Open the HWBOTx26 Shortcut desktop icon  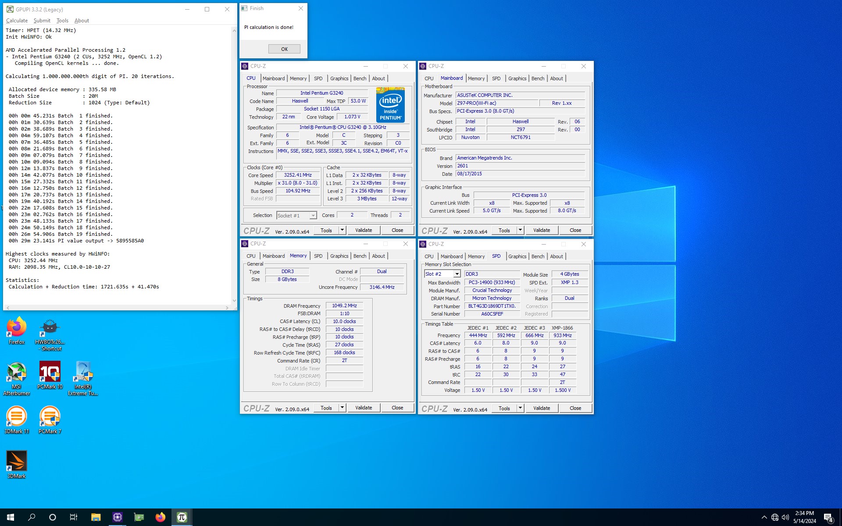coord(50,334)
